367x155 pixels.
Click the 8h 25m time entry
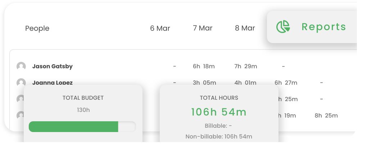[x=326, y=116]
